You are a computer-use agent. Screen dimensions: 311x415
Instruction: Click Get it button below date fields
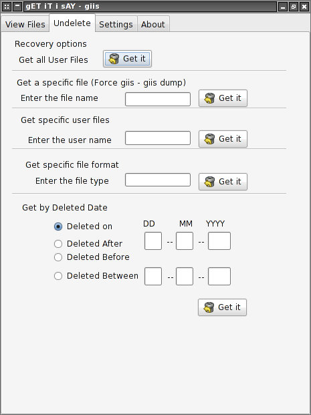tap(222, 307)
